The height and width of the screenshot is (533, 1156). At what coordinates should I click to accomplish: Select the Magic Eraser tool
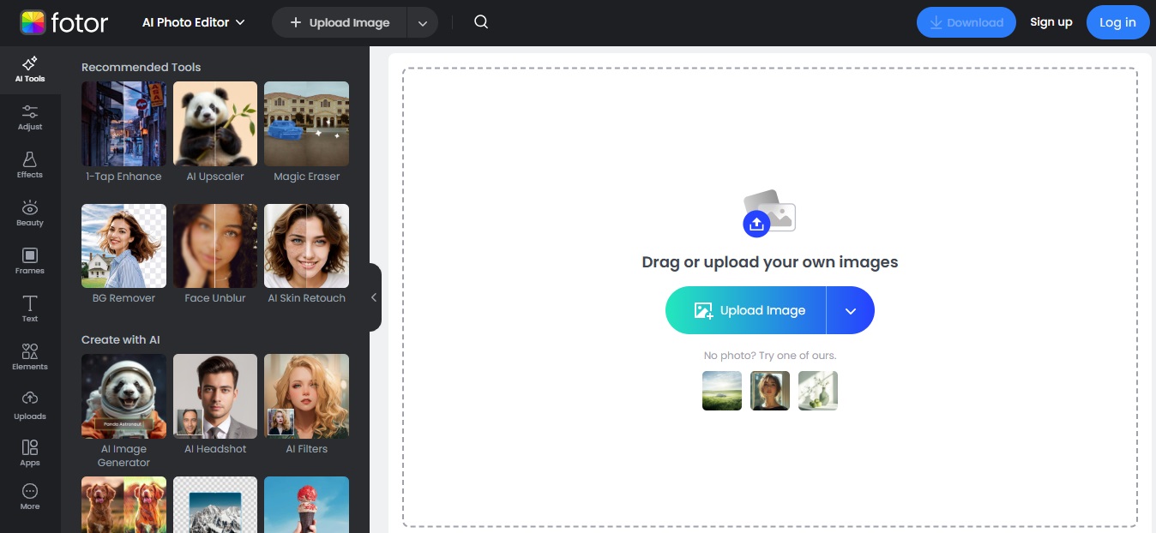click(x=307, y=132)
